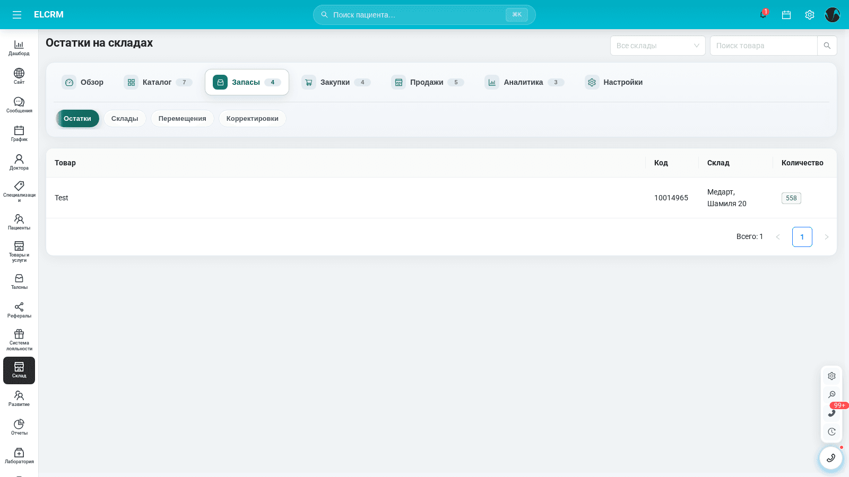849x477 pixels.
Task: Switch to the Каталог tab
Action: [158, 82]
